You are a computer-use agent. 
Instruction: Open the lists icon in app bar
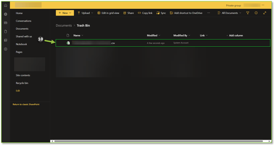6,40
